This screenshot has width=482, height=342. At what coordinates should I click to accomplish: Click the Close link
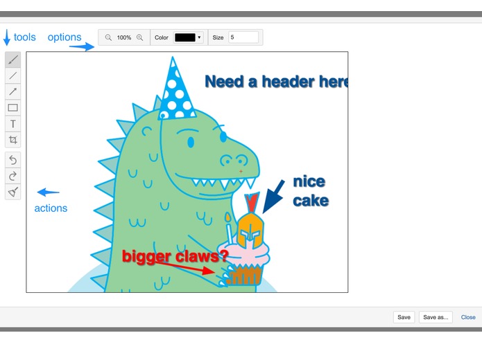468,317
